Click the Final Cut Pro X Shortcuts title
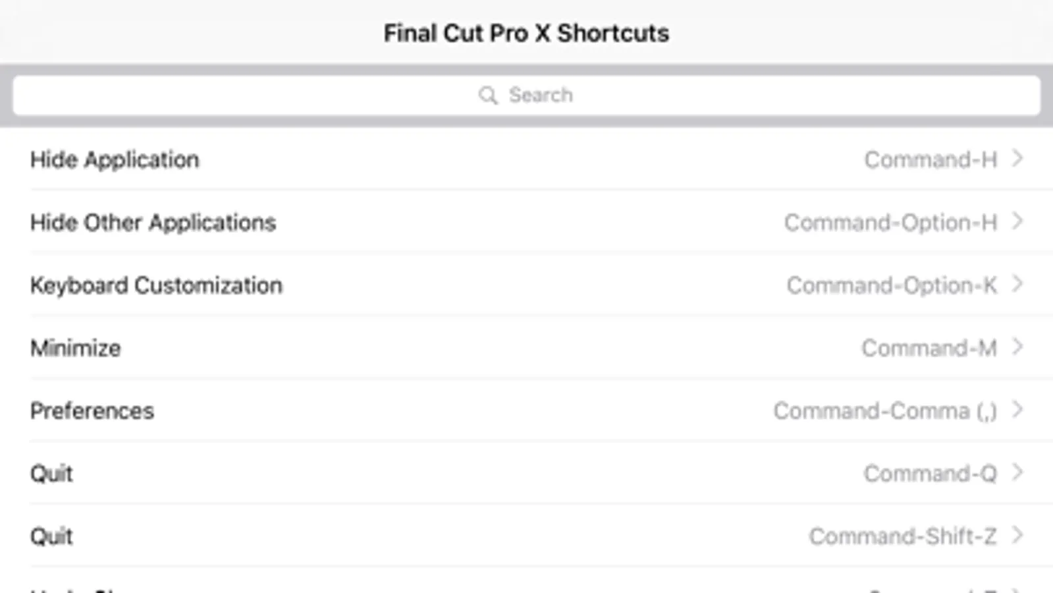 pos(526,33)
